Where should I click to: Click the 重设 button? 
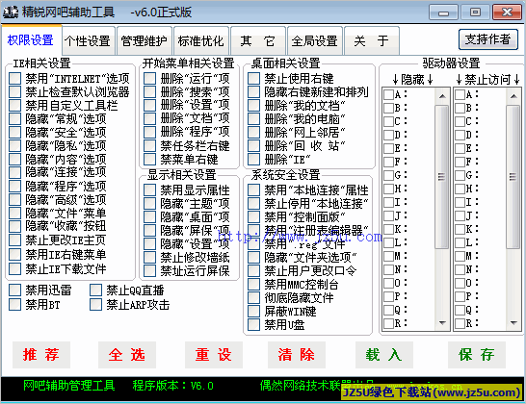coord(213,355)
